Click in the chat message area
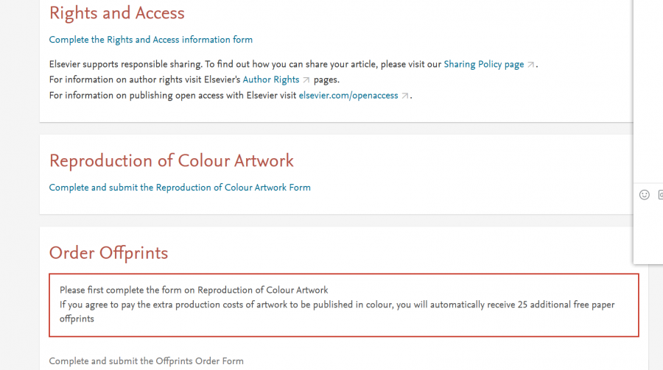663x370 pixels. [x=648, y=228]
